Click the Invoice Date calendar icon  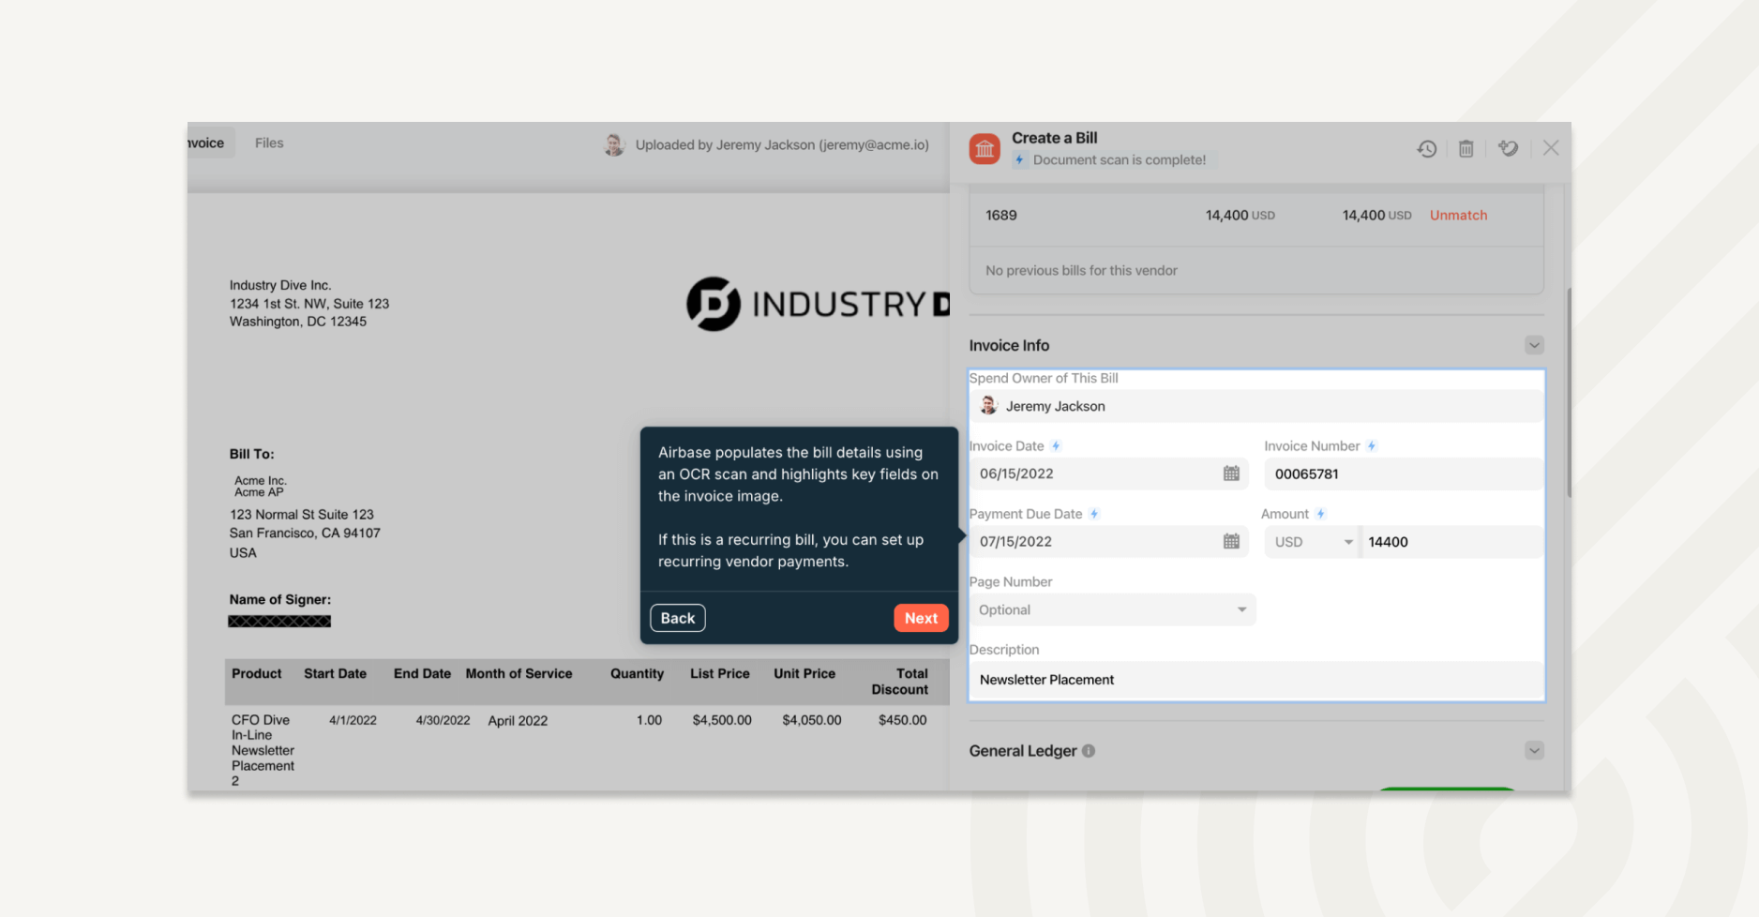[x=1231, y=474]
